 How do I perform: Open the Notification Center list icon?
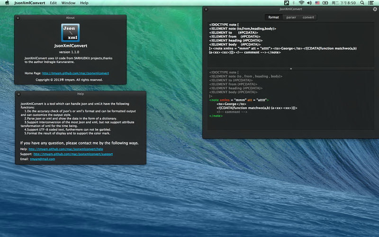(373, 3)
